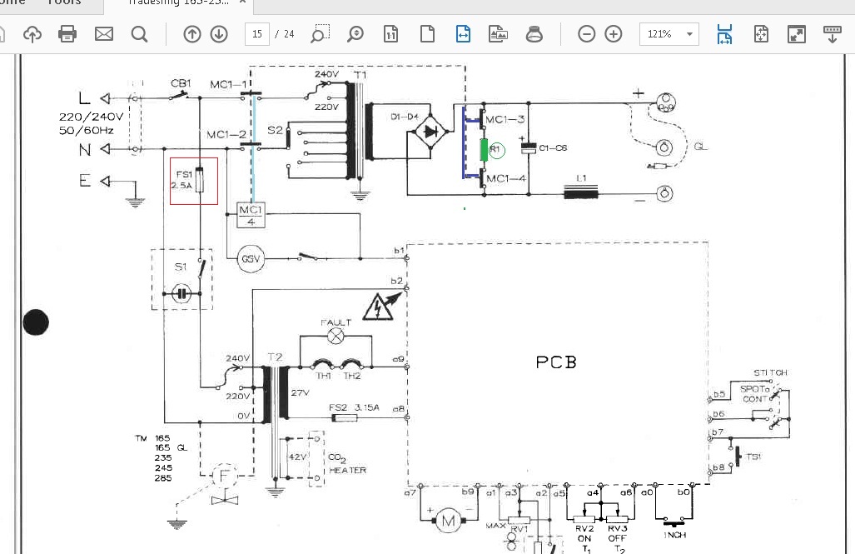Toggle full screen mode icon
855x554 pixels.
tap(797, 34)
